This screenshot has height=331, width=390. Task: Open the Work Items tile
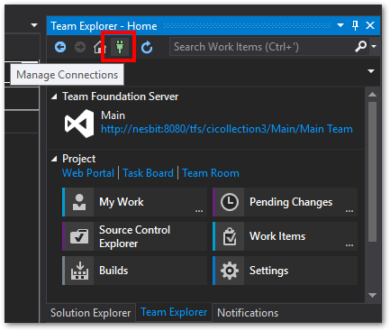click(285, 236)
